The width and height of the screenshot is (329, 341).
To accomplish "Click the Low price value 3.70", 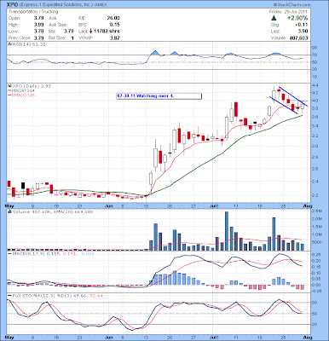I will pyautogui.click(x=38, y=32).
